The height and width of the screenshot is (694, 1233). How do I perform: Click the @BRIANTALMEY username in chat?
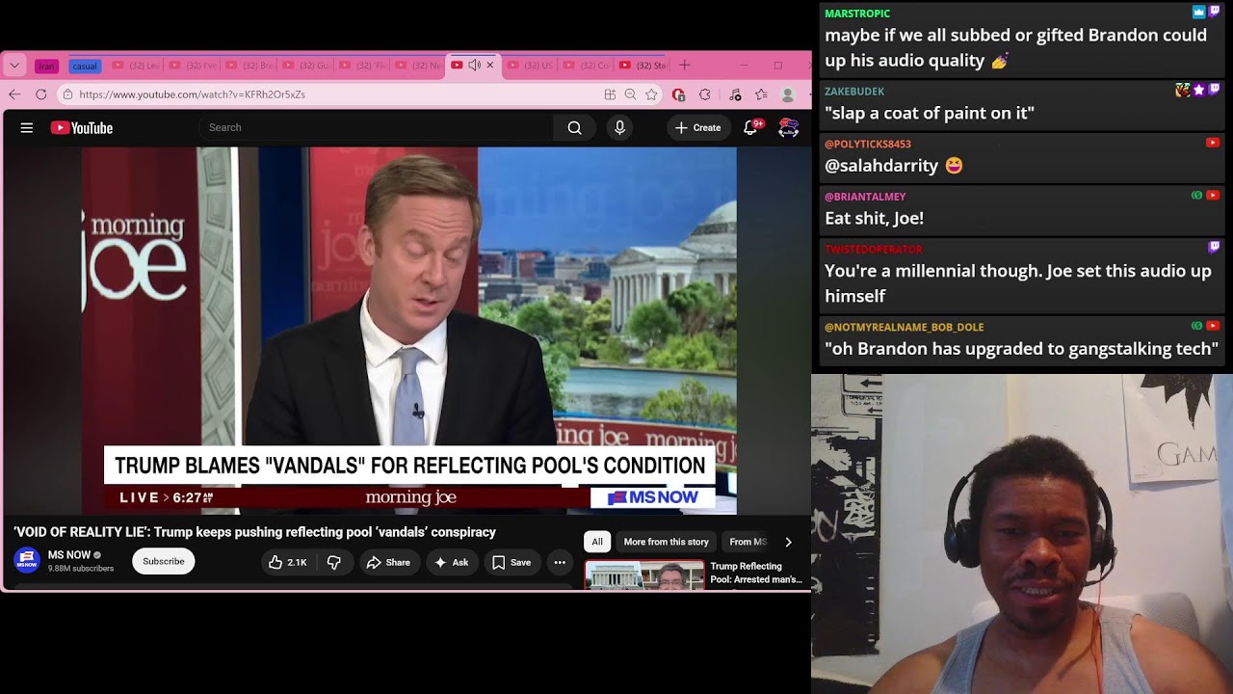click(865, 197)
